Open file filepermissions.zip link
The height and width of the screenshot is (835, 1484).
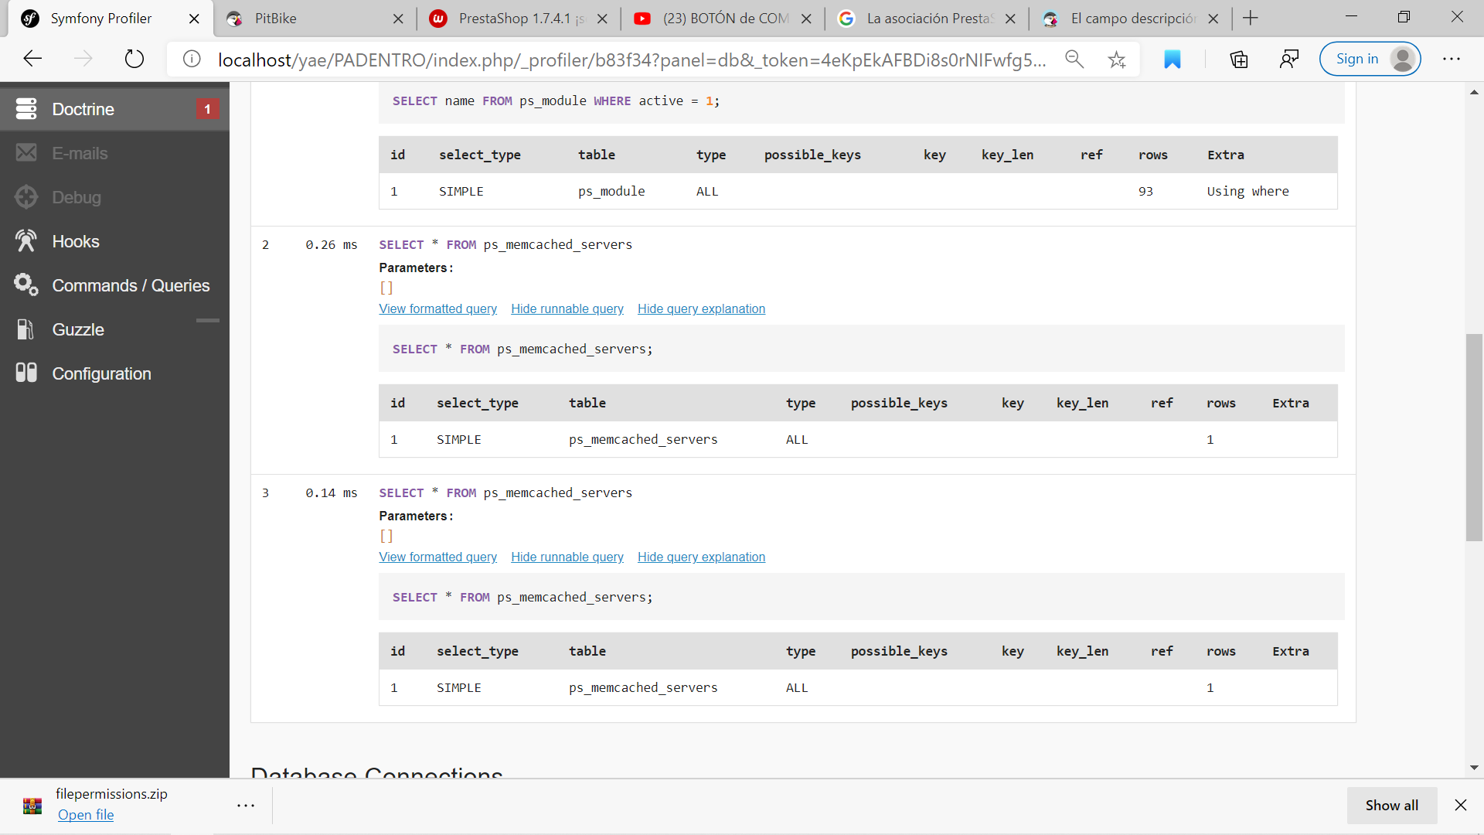pos(86,815)
